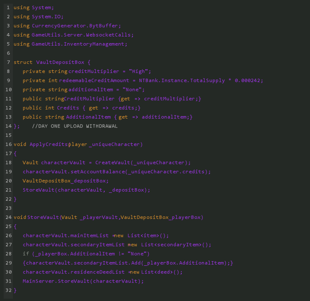Click line number 7 in the gutter
The height and width of the screenshot is (301, 310).
pyautogui.click(x=8, y=62)
